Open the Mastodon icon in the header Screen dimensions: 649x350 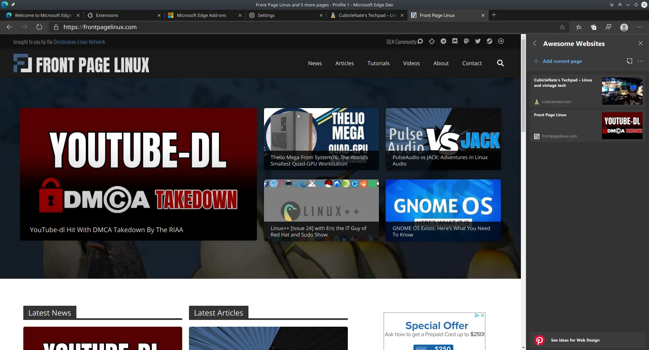point(466,41)
